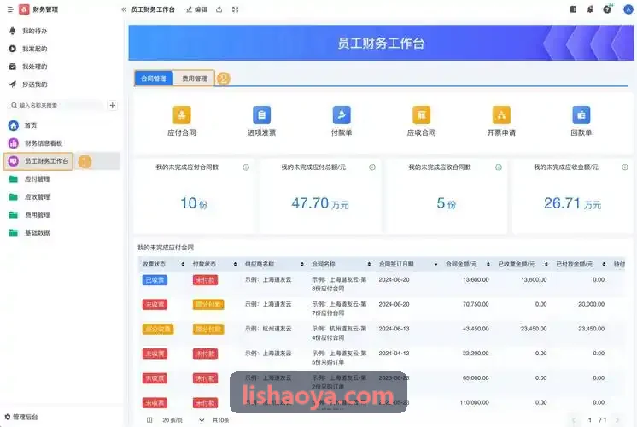Expand the 应付管理 folder
637x427 pixels.
tap(37, 179)
